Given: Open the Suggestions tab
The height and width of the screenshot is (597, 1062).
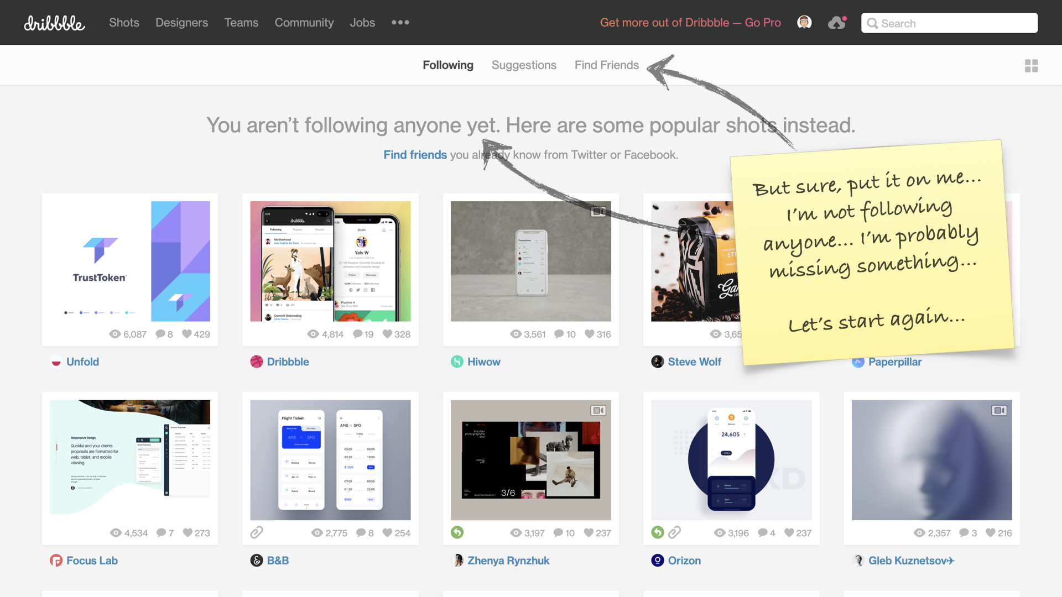Looking at the screenshot, I should click(524, 65).
